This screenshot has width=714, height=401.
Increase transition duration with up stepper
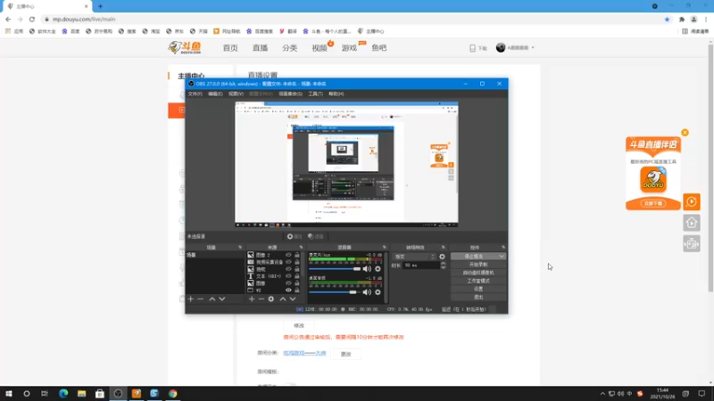[443, 263]
